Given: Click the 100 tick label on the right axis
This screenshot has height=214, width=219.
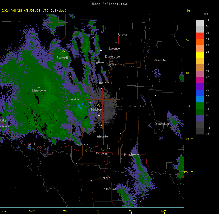Looking at the screenshot, I should [x=186, y=40].
